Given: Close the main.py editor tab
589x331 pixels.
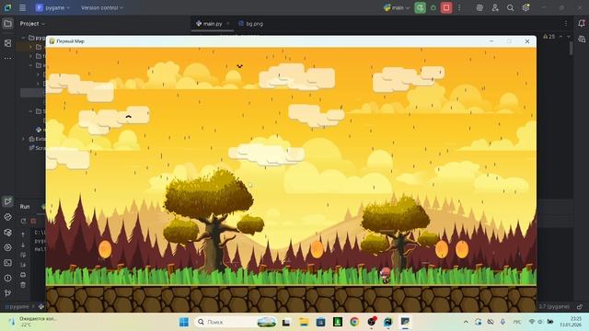Looking at the screenshot, I should [227, 24].
